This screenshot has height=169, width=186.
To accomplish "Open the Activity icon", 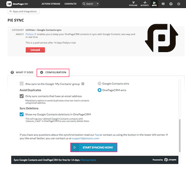I will click(x=144, y=4).
